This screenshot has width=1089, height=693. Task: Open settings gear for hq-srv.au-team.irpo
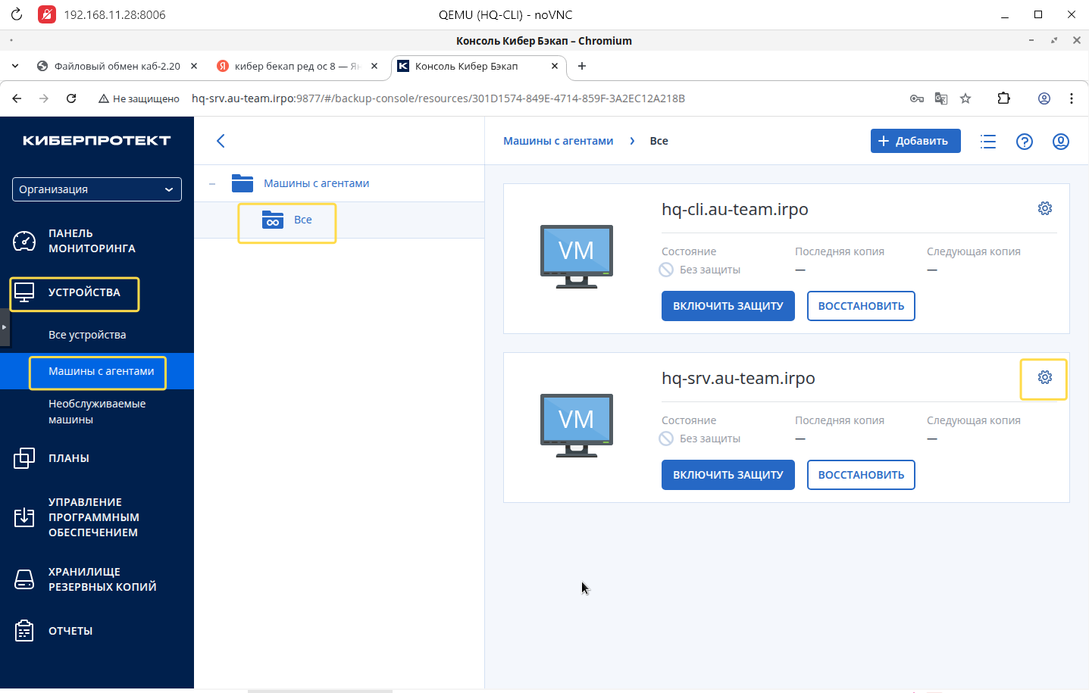(1044, 377)
